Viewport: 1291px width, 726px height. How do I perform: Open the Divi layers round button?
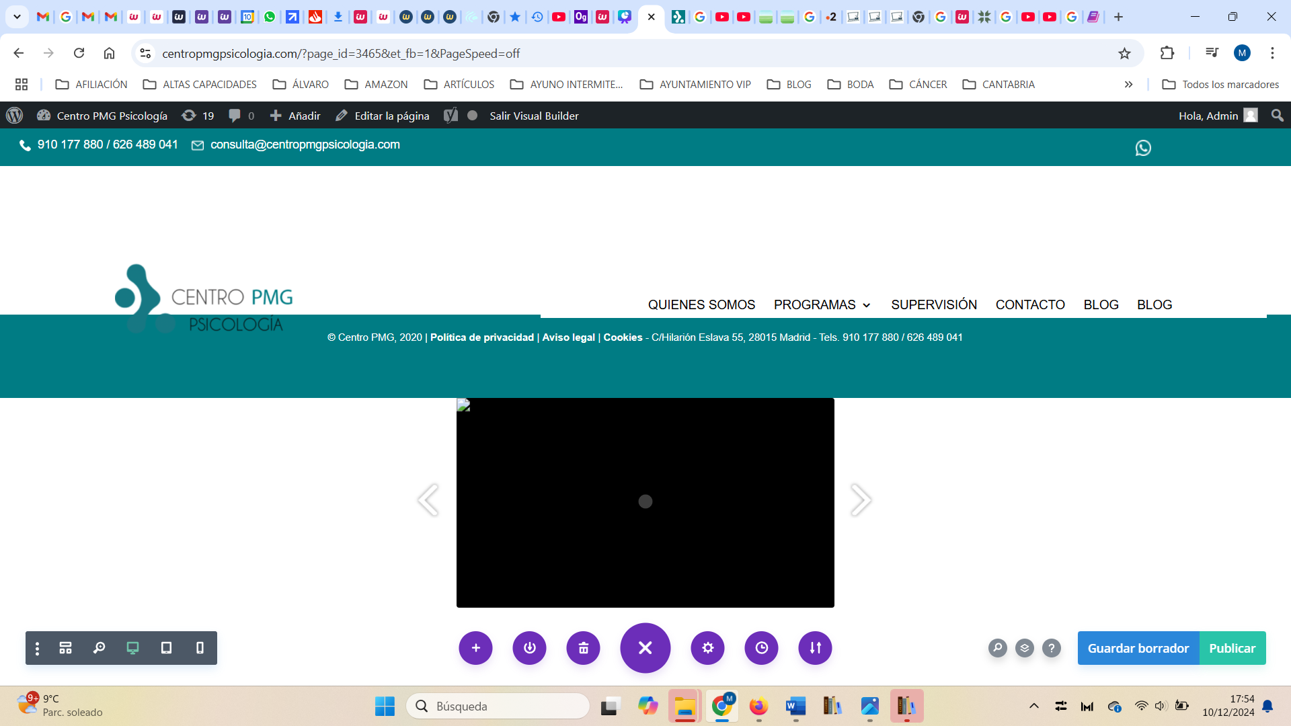point(1024,648)
